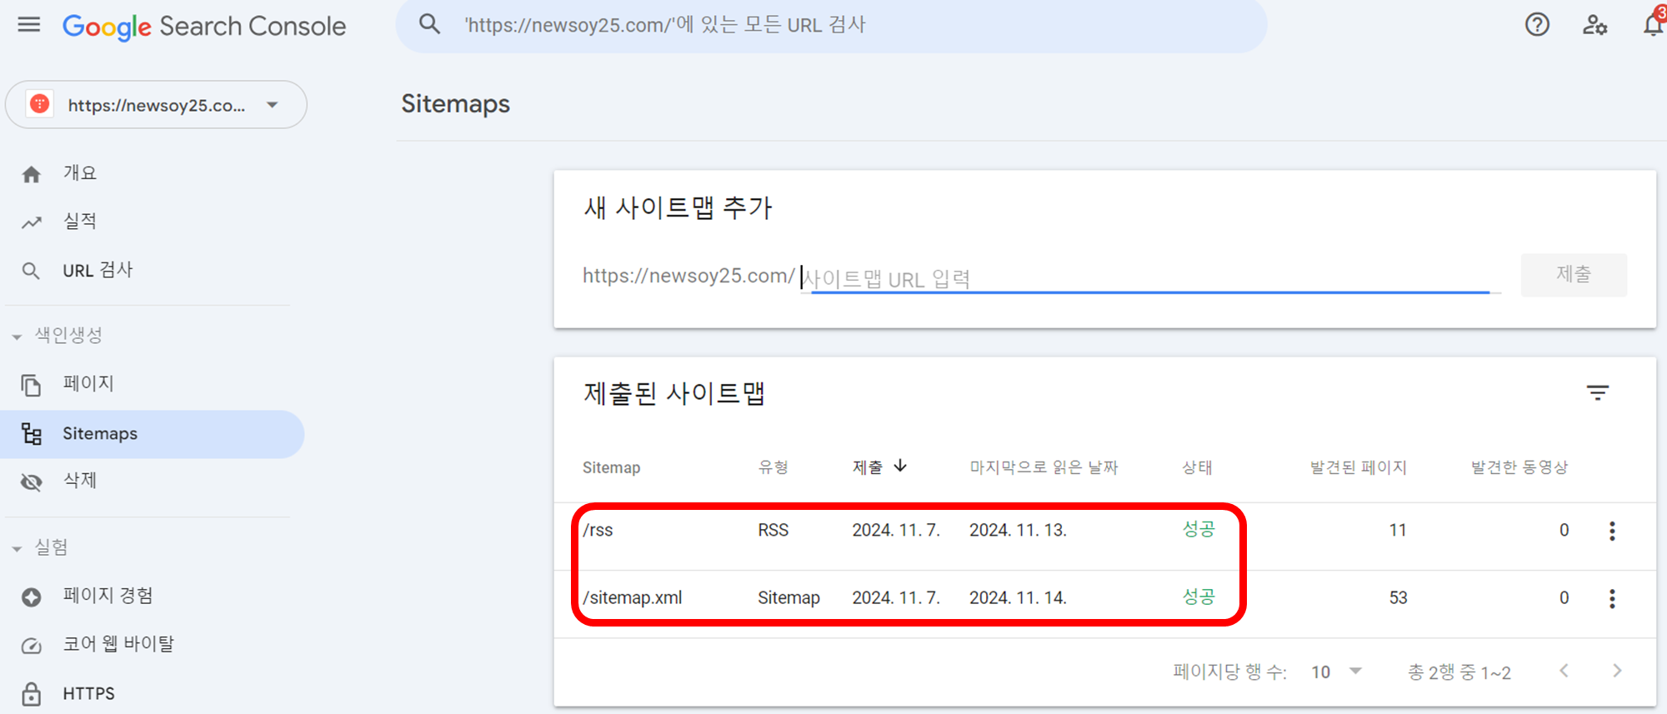The width and height of the screenshot is (1667, 714).
Task: Sort by the Sitemap column header
Action: tap(611, 467)
